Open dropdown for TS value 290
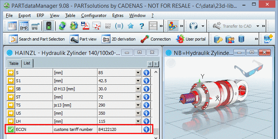The width and height of the screenshot is (278, 139). point(138,105)
